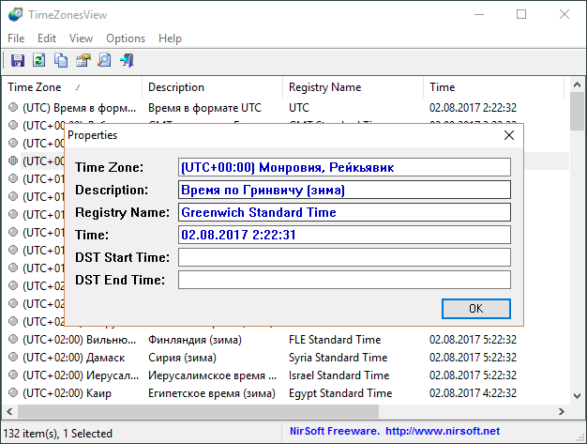Click the Египетское время (зима) cell
The image size is (587, 444).
pyautogui.click(x=212, y=392)
